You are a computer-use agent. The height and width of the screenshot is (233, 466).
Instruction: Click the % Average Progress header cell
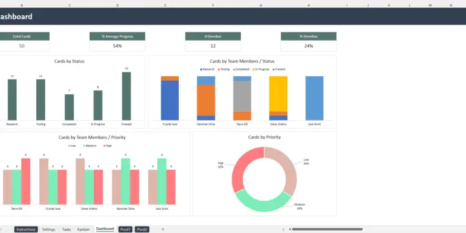pos(117,36)
